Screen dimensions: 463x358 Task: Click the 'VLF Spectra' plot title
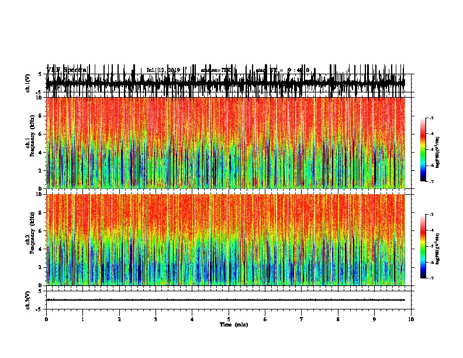click(67, 70)
